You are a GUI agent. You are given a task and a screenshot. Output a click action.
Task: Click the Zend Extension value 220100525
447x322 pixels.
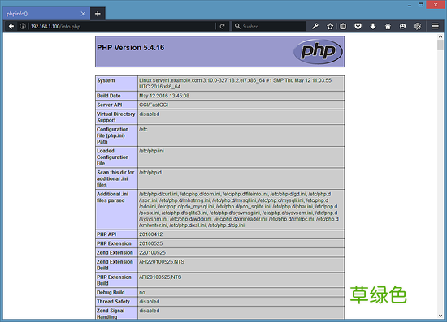click(x=152, y=252)
